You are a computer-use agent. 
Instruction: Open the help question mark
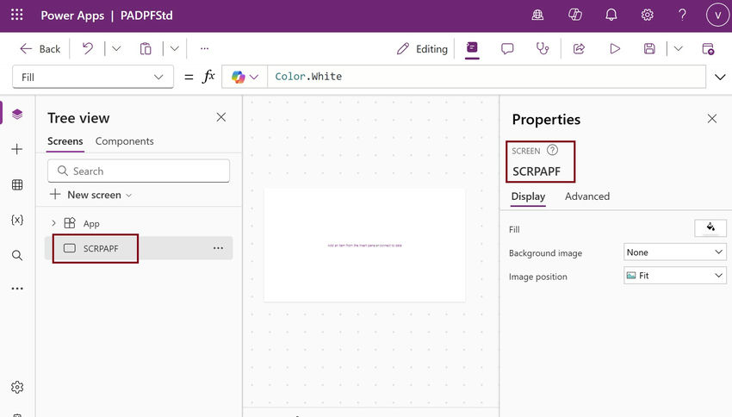[683, 15]
